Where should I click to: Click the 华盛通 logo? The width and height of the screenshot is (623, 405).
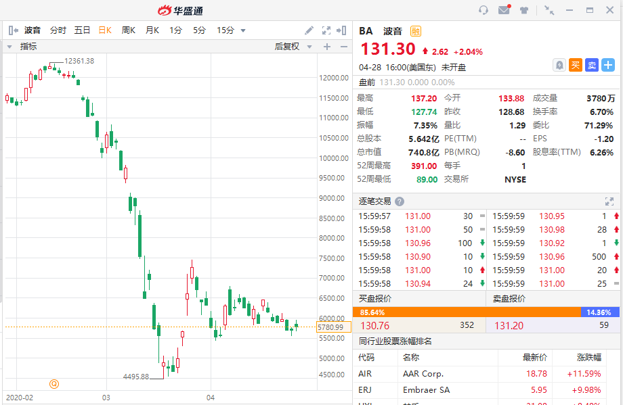click(180, 11)
